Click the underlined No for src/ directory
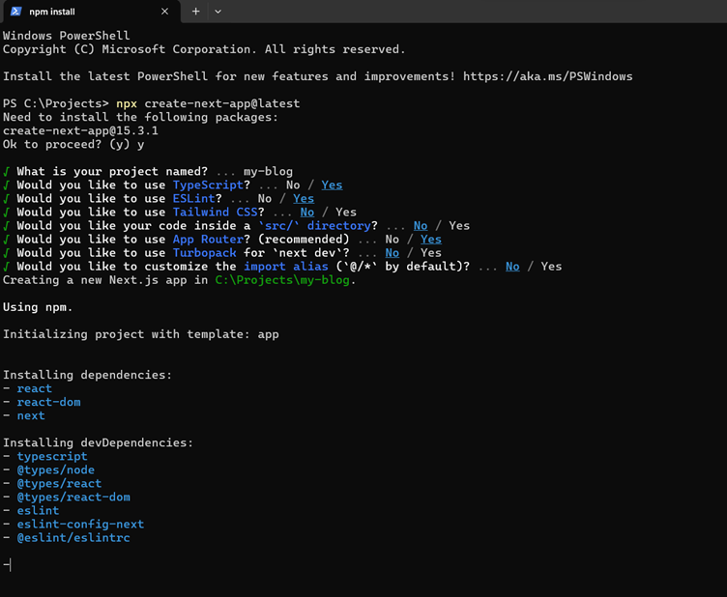This screenshot has width=727, height=597. (420, 226)
